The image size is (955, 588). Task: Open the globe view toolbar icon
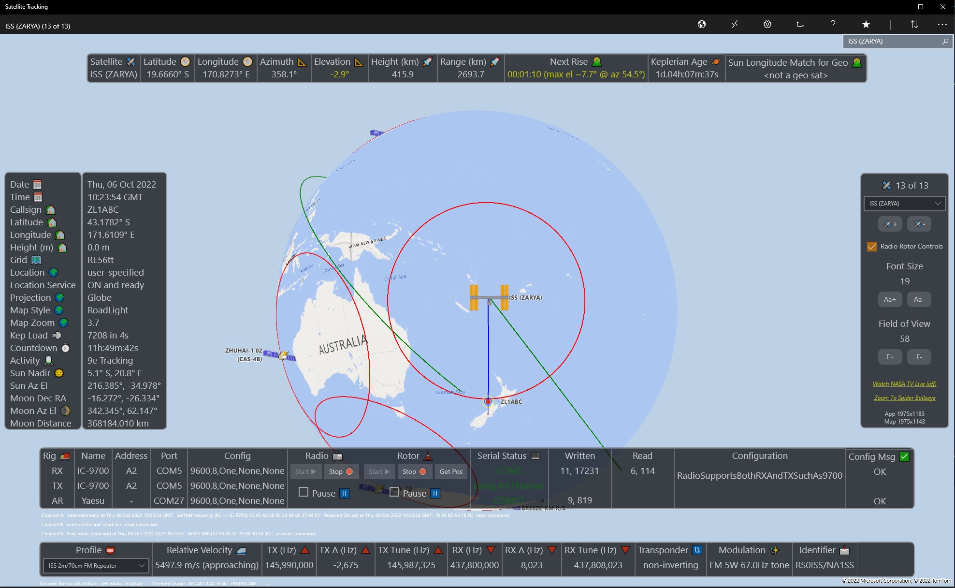tap(702, 24)
